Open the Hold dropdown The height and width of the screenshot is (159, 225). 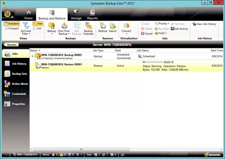tap(161, 33)
